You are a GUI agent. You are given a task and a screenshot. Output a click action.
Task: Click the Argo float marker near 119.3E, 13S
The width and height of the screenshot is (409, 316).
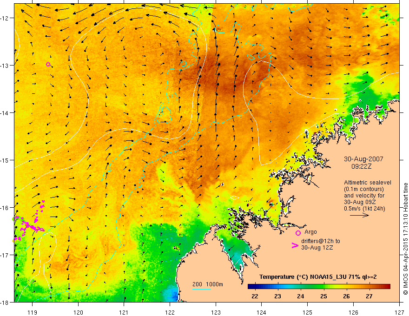(x=48, y=65)
